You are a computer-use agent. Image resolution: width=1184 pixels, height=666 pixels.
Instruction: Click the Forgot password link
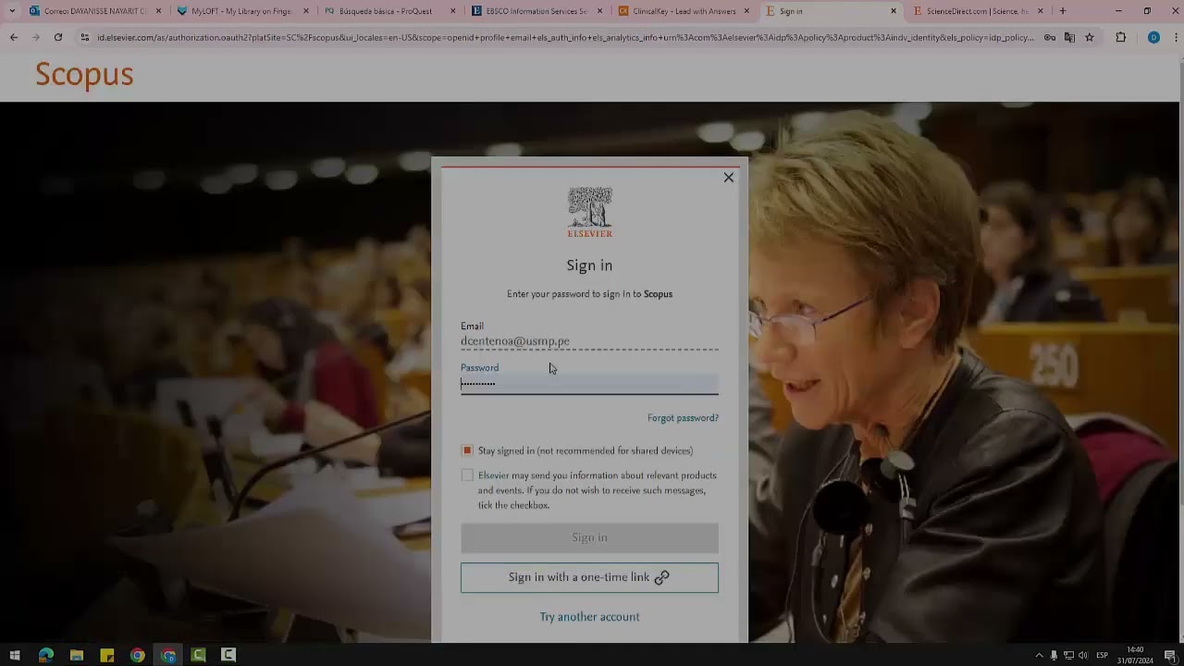click(683, 418)
